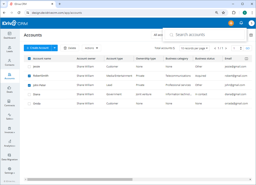
Task: Uncheck RobertSmith's row selection
Action: tap(29, 76)
